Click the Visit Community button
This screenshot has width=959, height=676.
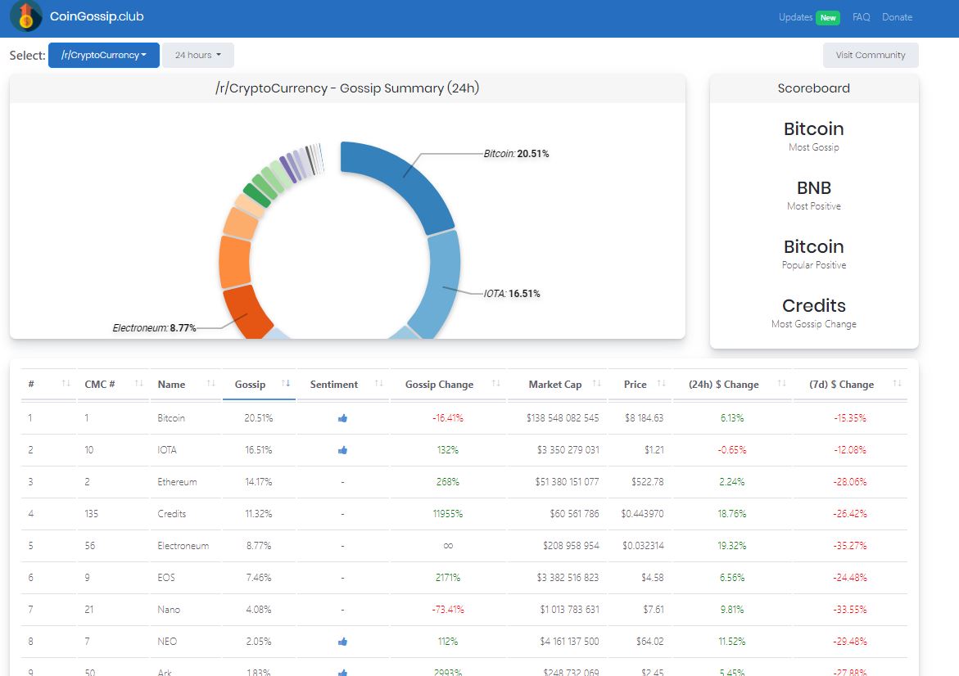click(871, 55)
